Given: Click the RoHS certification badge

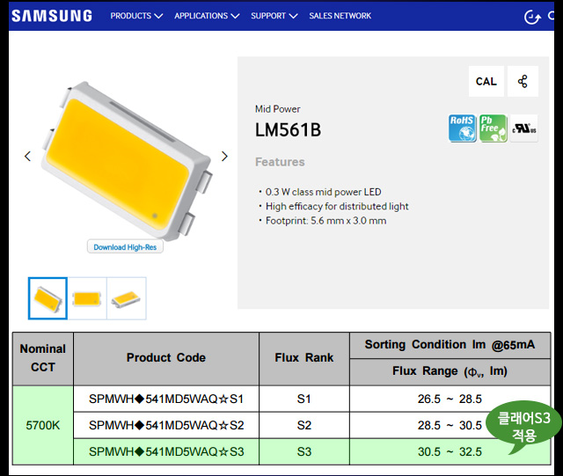Looking at the screenshot, I should tap(462, 128).
